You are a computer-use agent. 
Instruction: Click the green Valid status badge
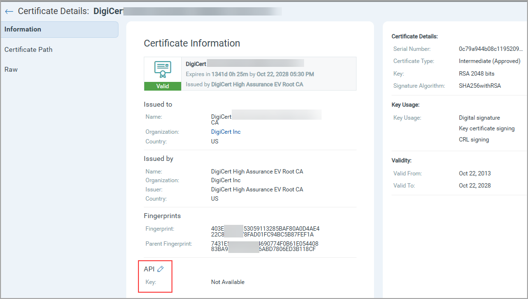(163, 86)
